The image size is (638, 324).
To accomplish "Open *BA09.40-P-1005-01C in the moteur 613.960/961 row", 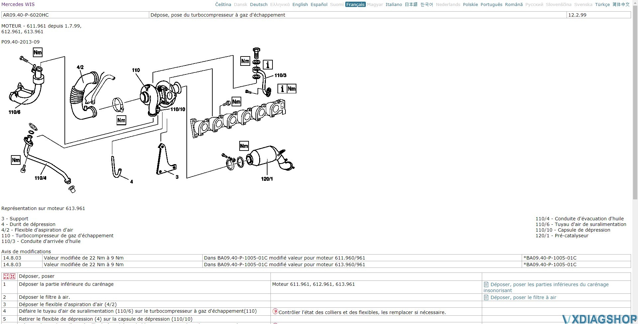I will coord(550,265).
